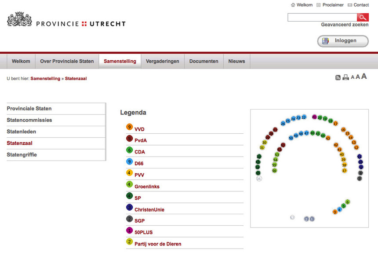Click the dark green SP legend circle

pyautogui.click(x=130, y=196)
